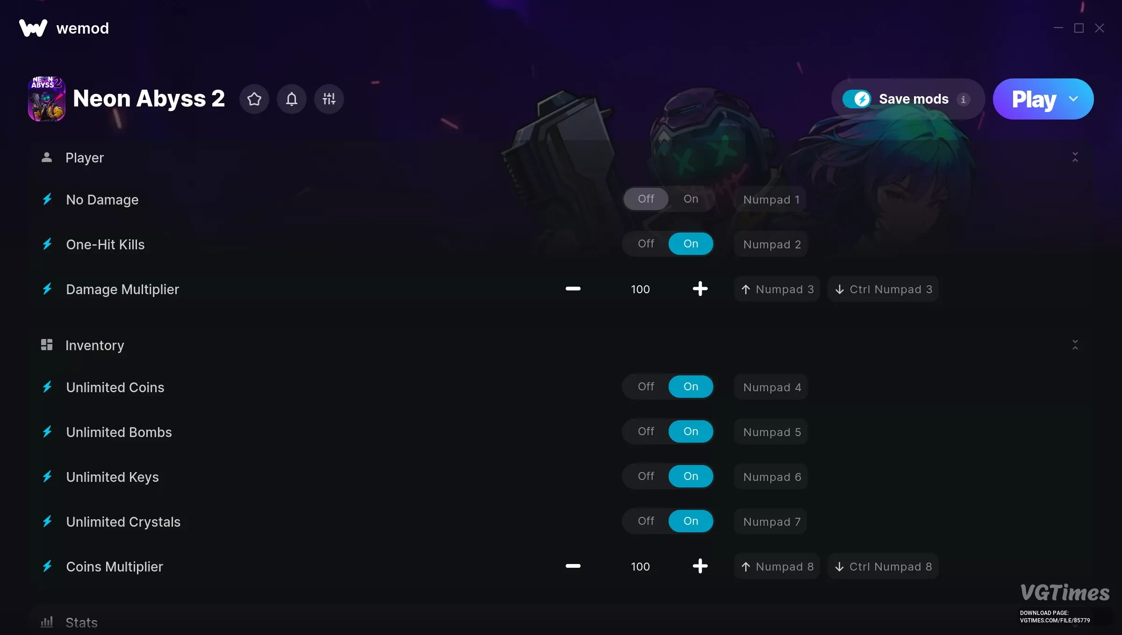Toggle the Save mods switch
Screen dimensions: 1122x635
click(856, 99)
